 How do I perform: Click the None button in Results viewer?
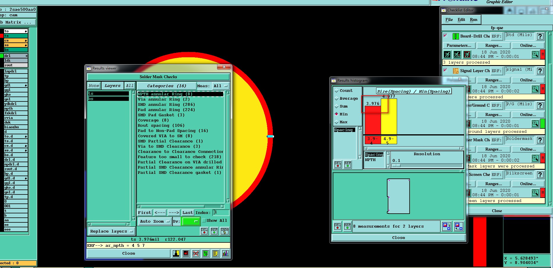coord(94,86)
